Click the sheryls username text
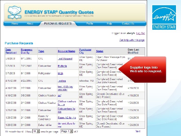The image size is (181, 136). (131, 33)
